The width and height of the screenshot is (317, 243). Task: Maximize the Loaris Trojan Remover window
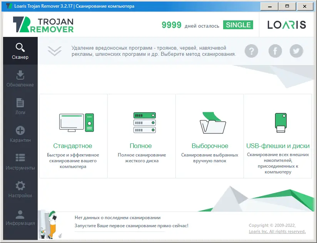[287, 7]
